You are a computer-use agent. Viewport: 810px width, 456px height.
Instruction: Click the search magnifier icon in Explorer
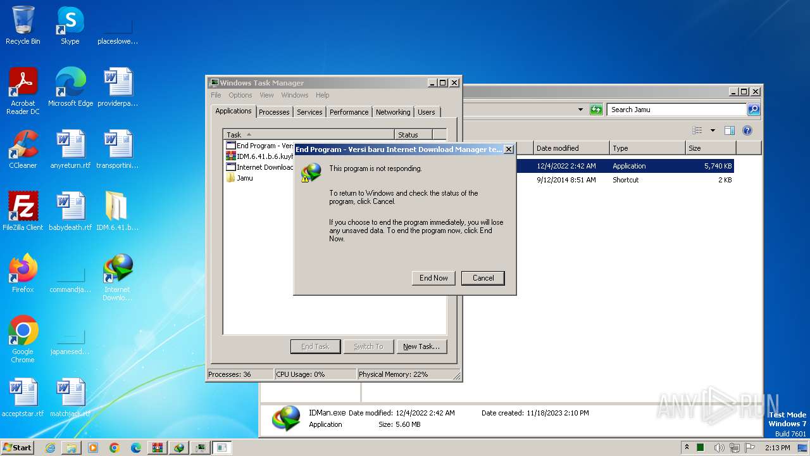(753, 110)
